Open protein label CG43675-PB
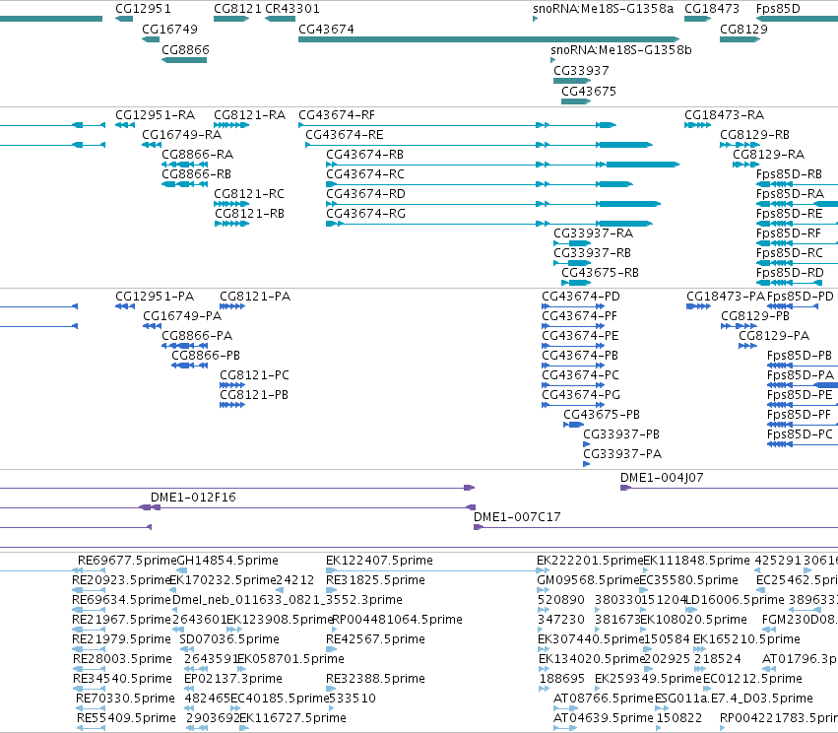Screen dimensions: 838x733 click(602, 415)
